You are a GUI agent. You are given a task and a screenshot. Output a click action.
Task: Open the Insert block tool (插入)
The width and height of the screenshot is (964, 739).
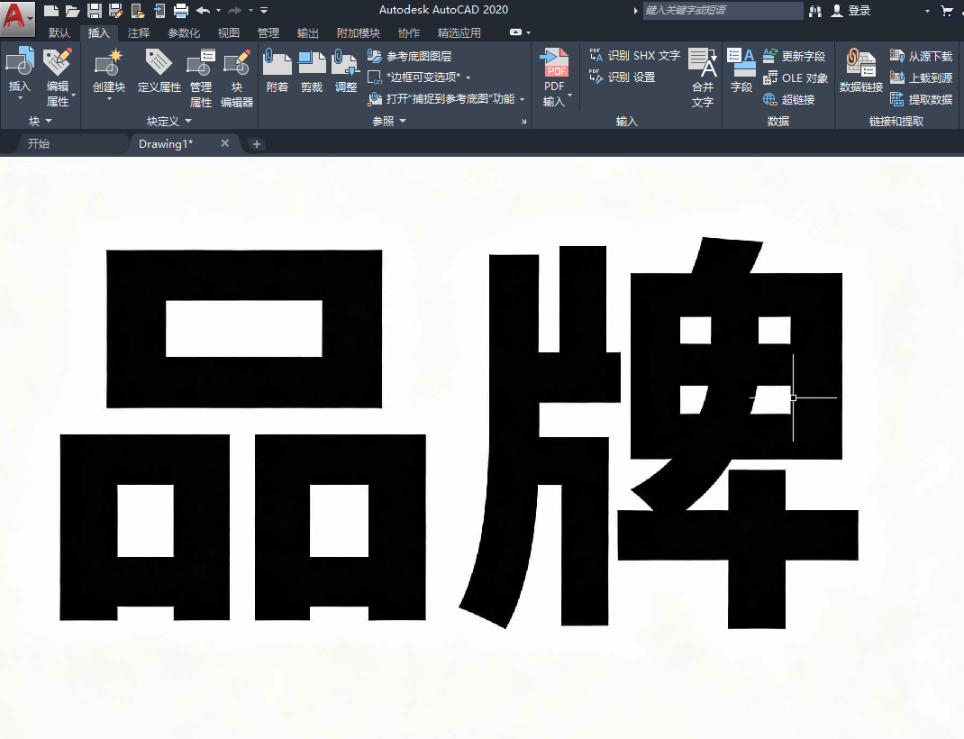point(20,70)
